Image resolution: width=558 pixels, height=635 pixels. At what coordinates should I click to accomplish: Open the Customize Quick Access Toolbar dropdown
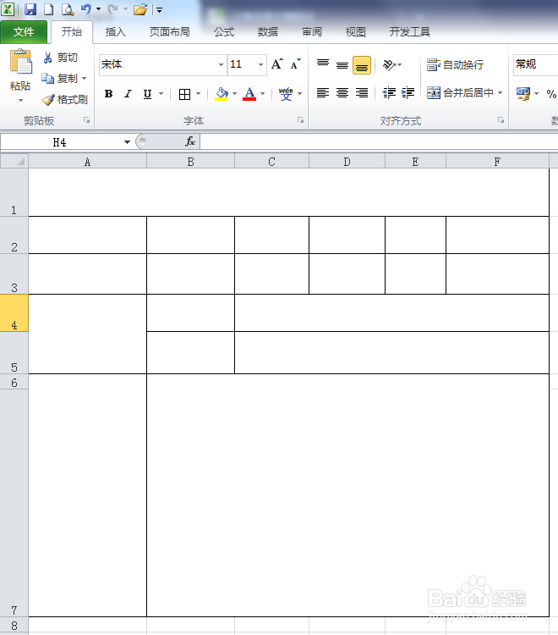159,9
